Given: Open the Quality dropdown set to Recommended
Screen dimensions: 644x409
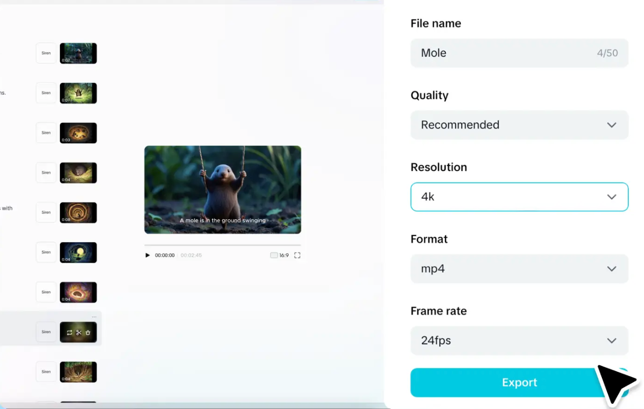Looking at the screenshot, I should [519, 125].
